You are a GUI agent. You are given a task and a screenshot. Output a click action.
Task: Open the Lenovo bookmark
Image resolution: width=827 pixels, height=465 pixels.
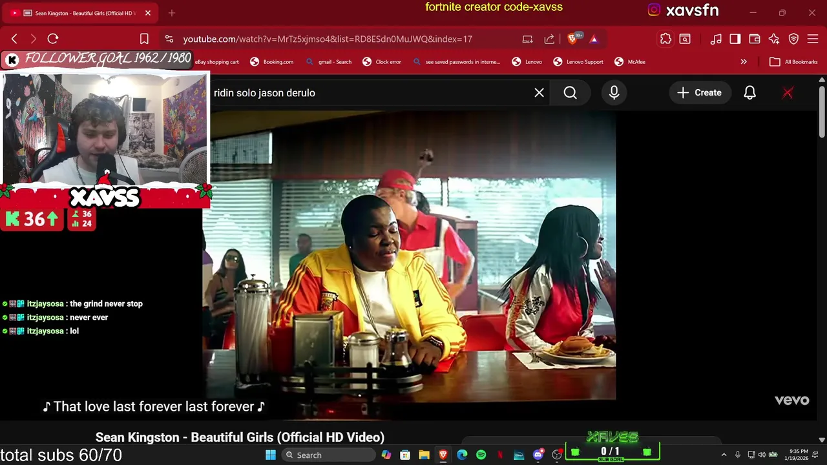click(527, 62)
